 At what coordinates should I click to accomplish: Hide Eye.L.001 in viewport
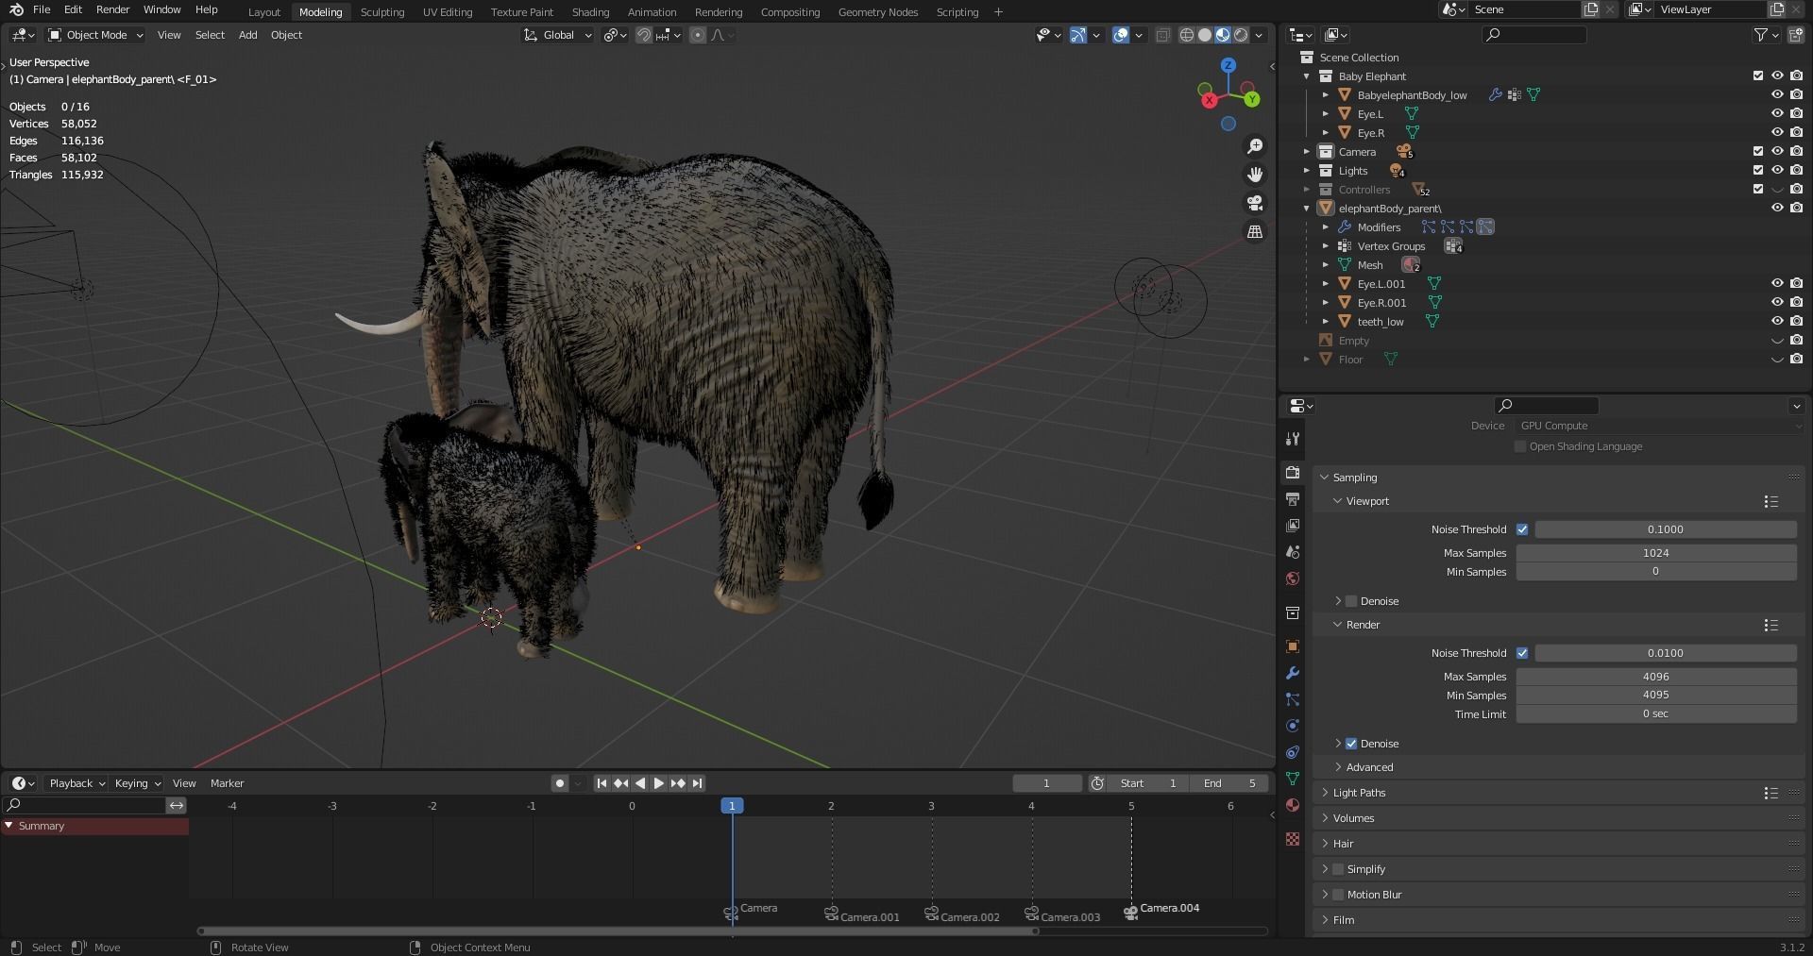(x=1777, y=284)
